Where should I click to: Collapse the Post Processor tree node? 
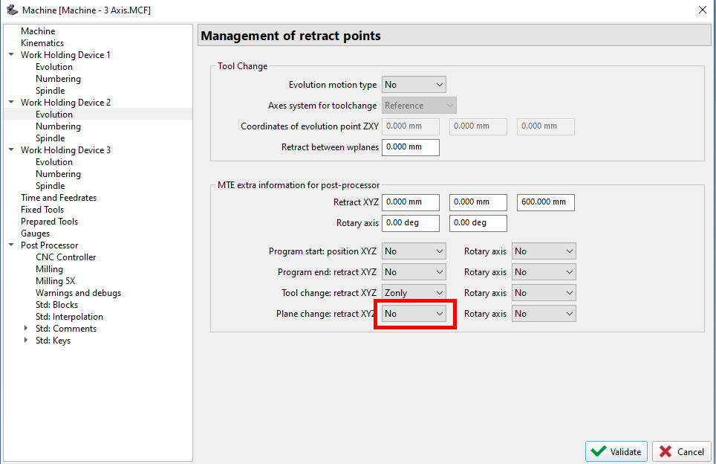[x=11, y=245]
